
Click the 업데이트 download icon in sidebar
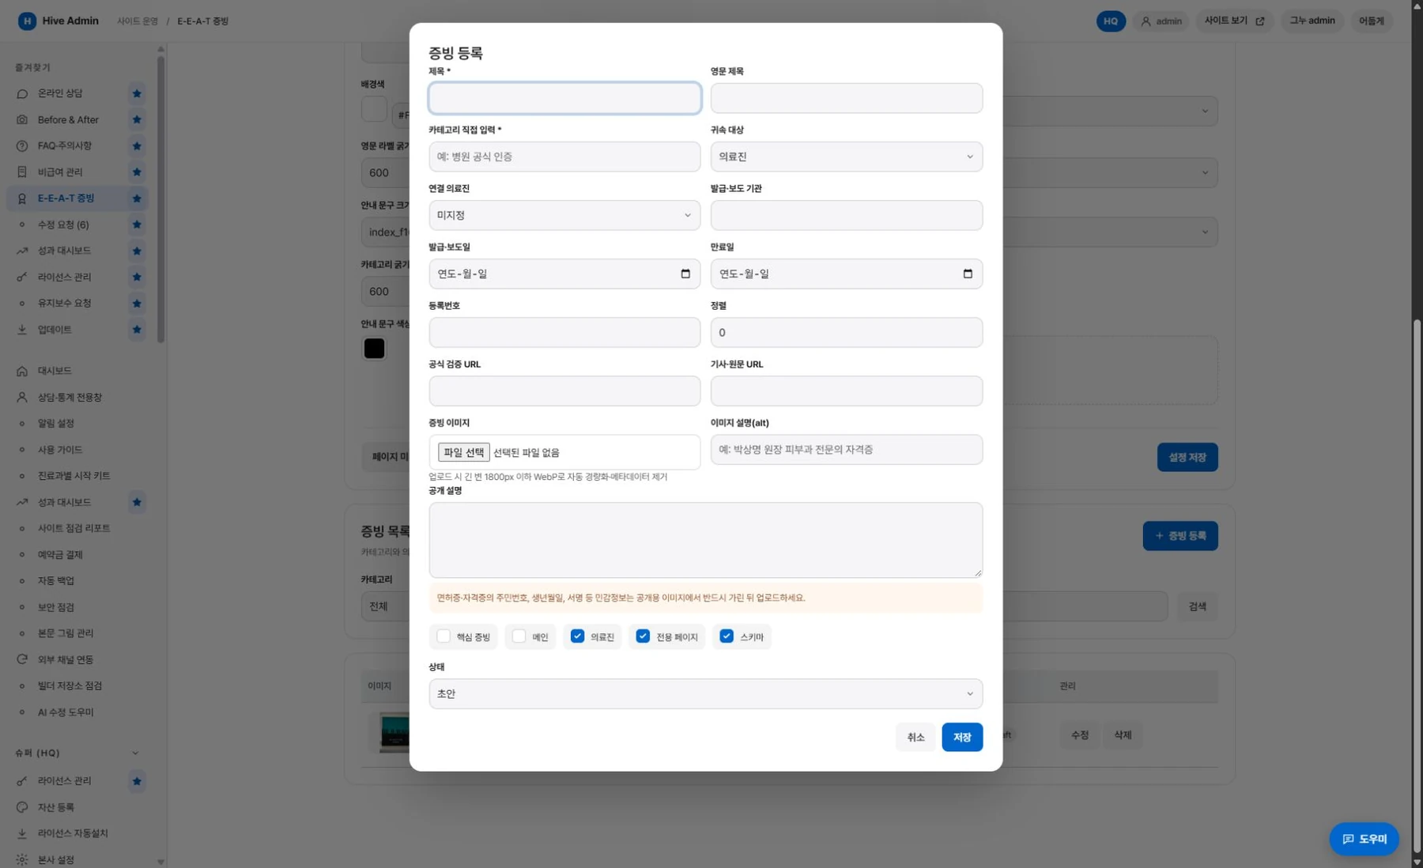click(22, 330)
